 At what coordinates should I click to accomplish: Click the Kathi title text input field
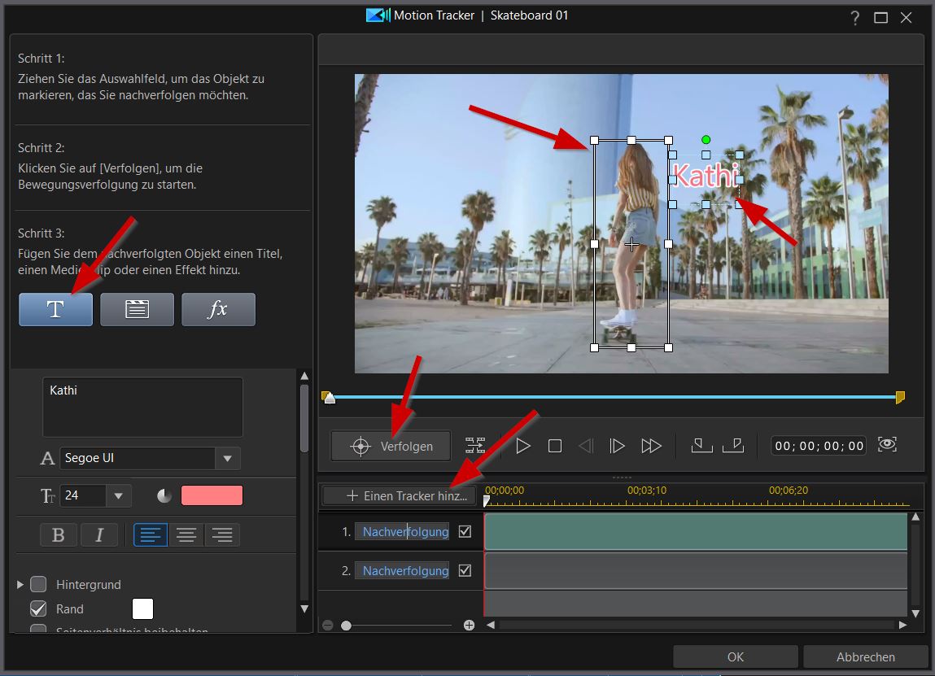point(142,407)
